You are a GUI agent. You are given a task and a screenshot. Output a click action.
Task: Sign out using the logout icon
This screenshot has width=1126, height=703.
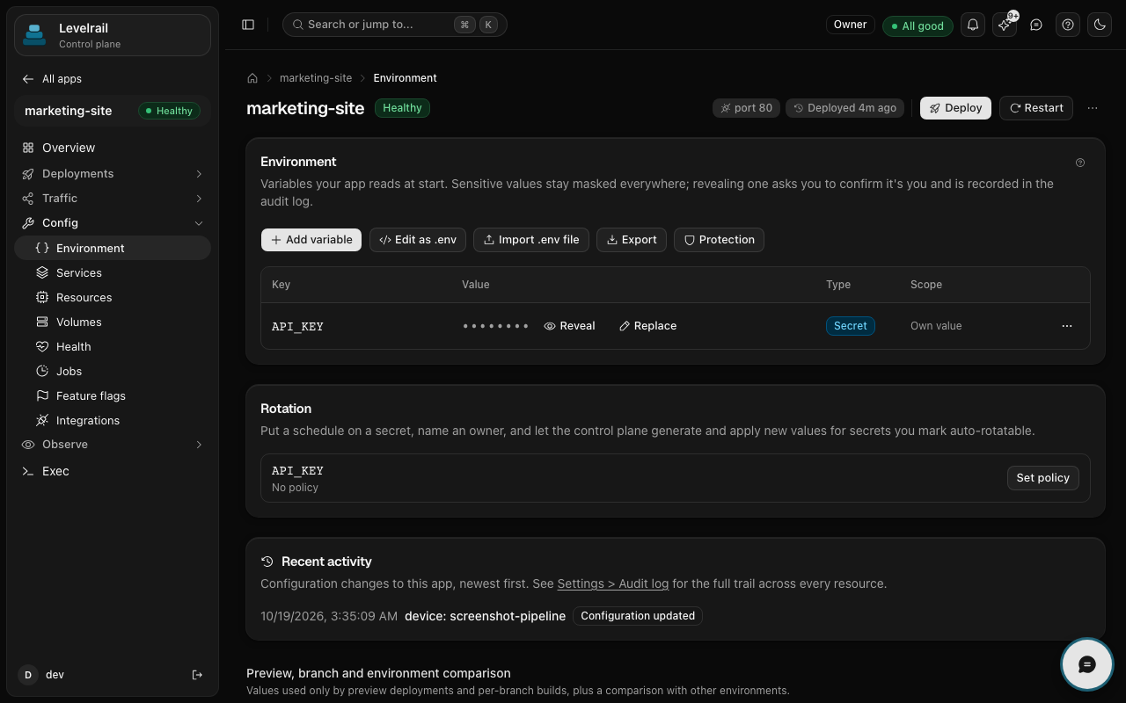(197, 675)
